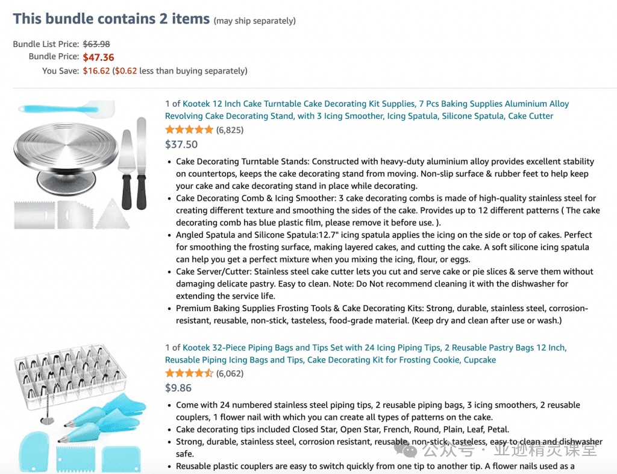
Task: Click the $9.86 price of the piping set
Action: point(178,388)
